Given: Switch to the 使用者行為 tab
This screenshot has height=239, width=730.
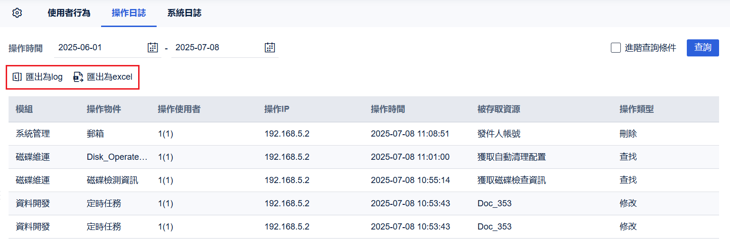Looking at the screenshot, I should [x=69, y=13].
